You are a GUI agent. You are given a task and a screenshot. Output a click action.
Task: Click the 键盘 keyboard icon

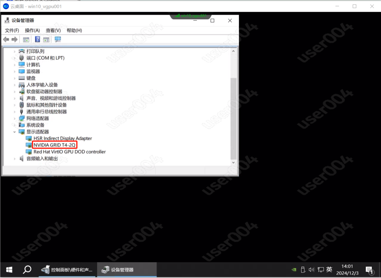point(22,78)
